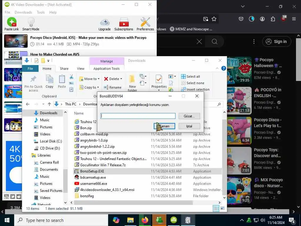This screenshot has height=226, width=301.
Task: Bookmark page with star icon in browser
Action: tap(214, 19)
